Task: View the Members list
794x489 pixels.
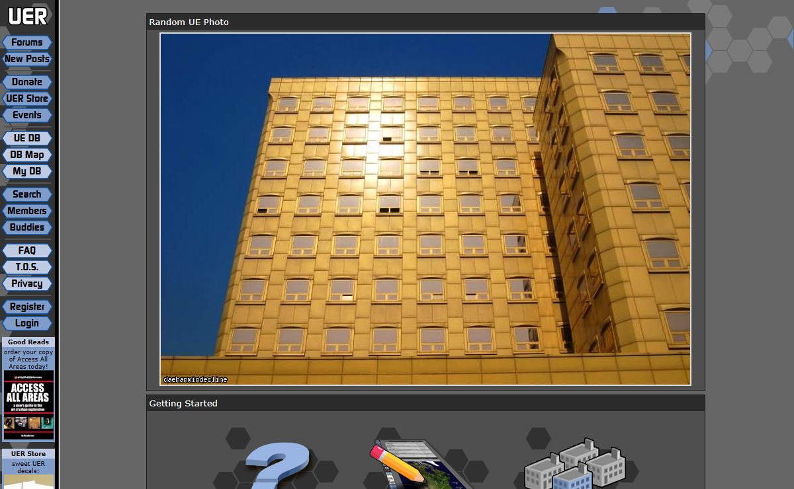Action: (x=27, y=211)
